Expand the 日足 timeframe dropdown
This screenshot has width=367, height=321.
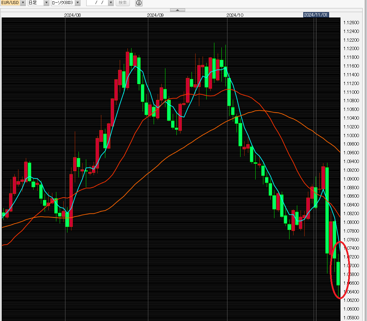coord(46,3)
